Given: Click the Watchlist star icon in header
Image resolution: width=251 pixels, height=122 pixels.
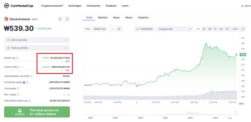Looking at the screenshot, I should click(242, 6).
